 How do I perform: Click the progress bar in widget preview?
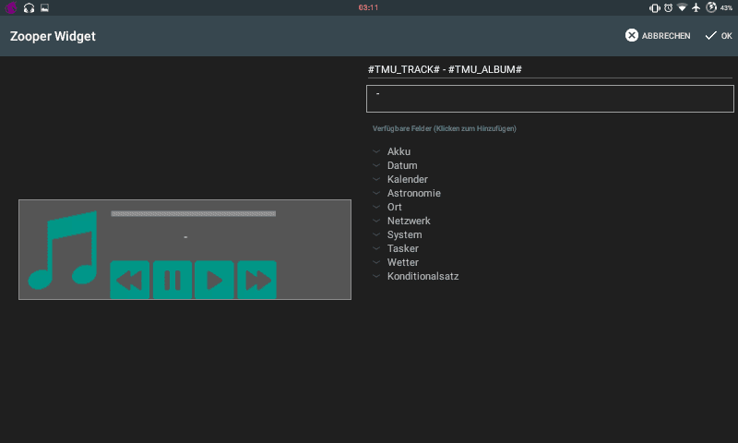[x=193, y=214]
